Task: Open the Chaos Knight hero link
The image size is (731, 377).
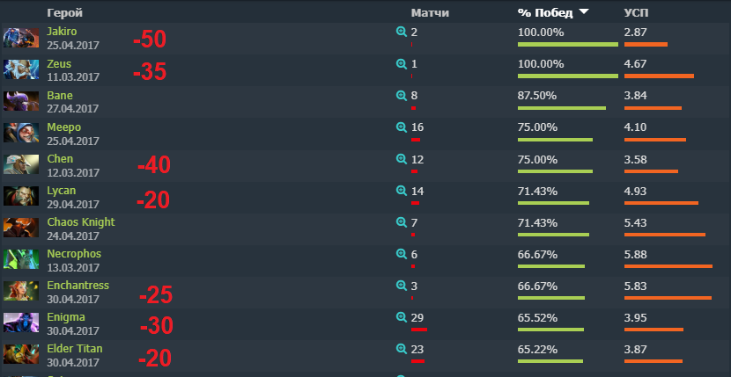Action: pos(81,222)
